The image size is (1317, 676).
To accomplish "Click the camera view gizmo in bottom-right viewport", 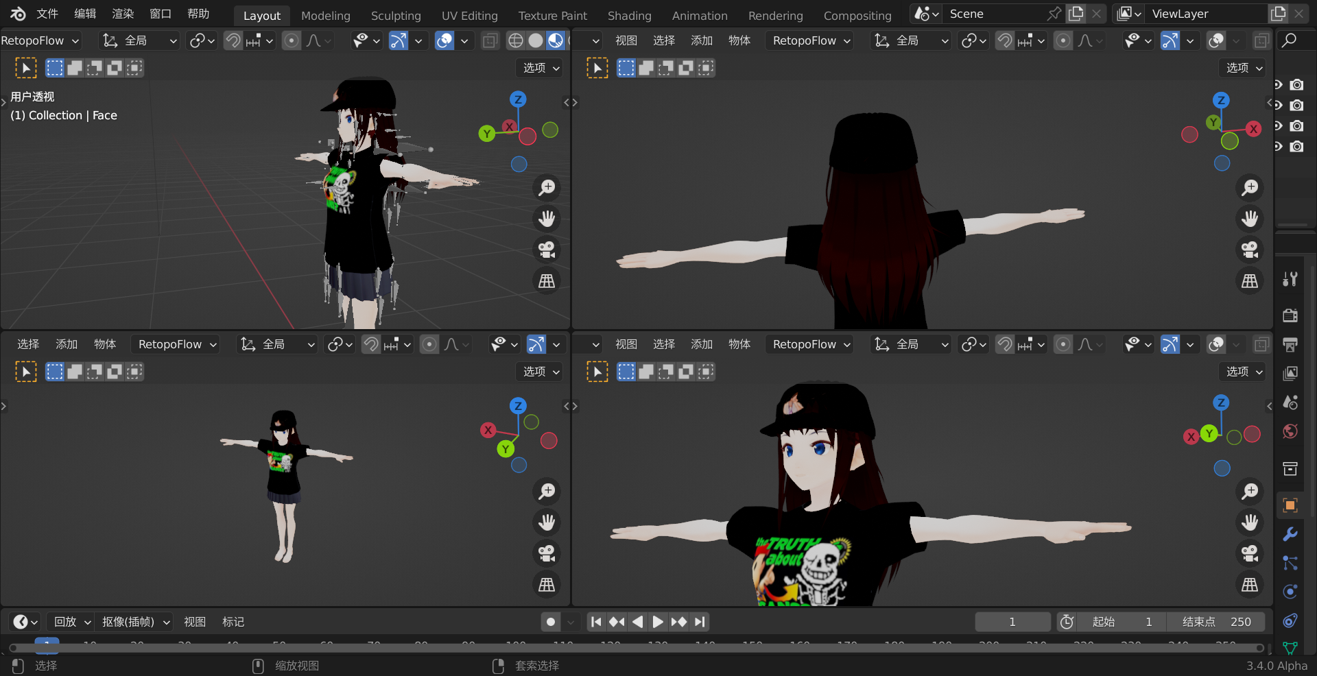I will 1250,553.
